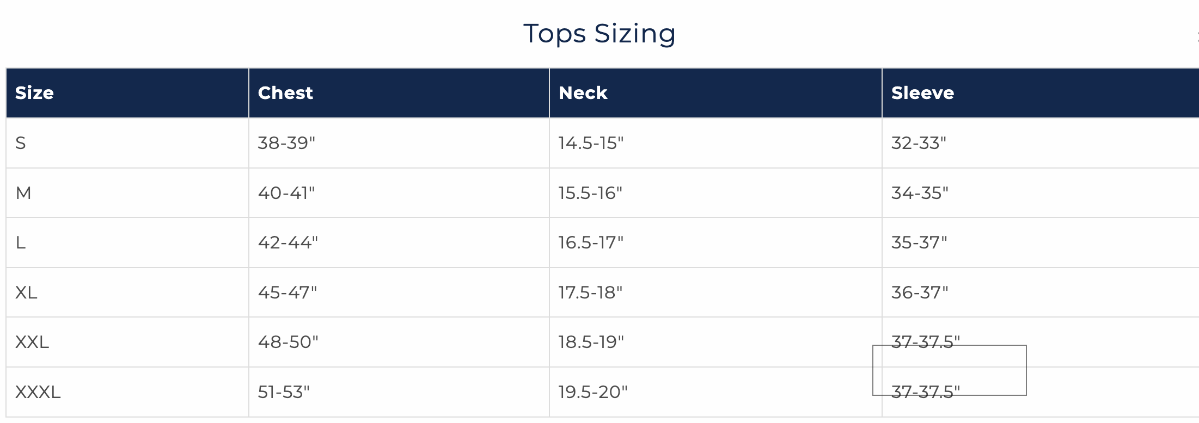Screen dimensions: 1199x423
Task: Click the 38-39" chest measurement
Action: coord(286,143)
